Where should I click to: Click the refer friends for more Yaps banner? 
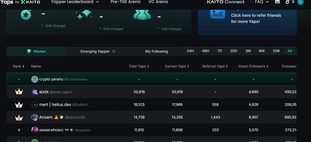pyautogui.click(x=247, y=21)
